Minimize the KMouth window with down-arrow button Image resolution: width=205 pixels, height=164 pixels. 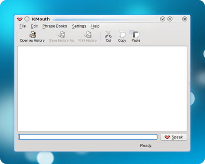[162, 19]
